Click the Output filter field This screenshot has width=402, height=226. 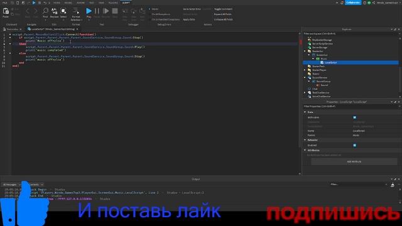359,184
